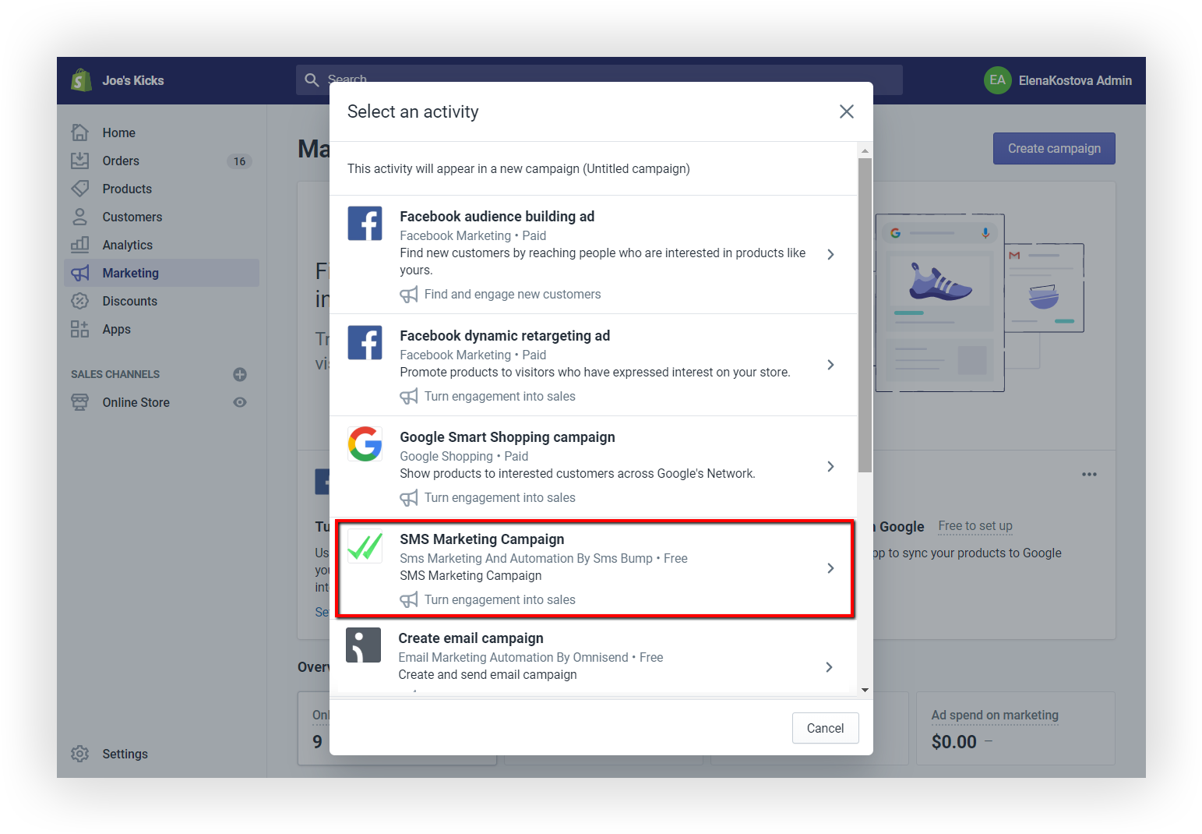The image size is (1202, 834).
Task: Select Facebook audience building ad title
Action: (497, 217)
